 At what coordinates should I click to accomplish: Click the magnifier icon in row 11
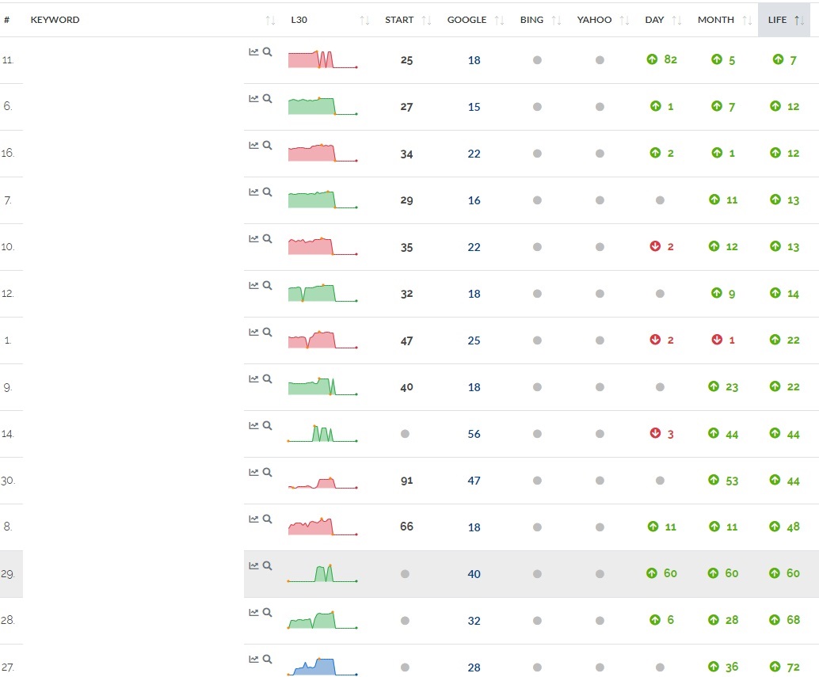coord(268,51)
